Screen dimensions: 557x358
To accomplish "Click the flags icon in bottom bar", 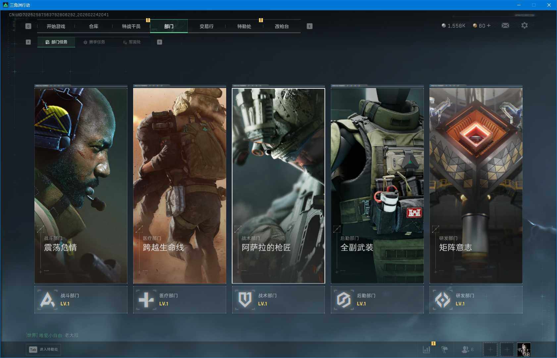I will pyautogui.click(x=444, y=349).
